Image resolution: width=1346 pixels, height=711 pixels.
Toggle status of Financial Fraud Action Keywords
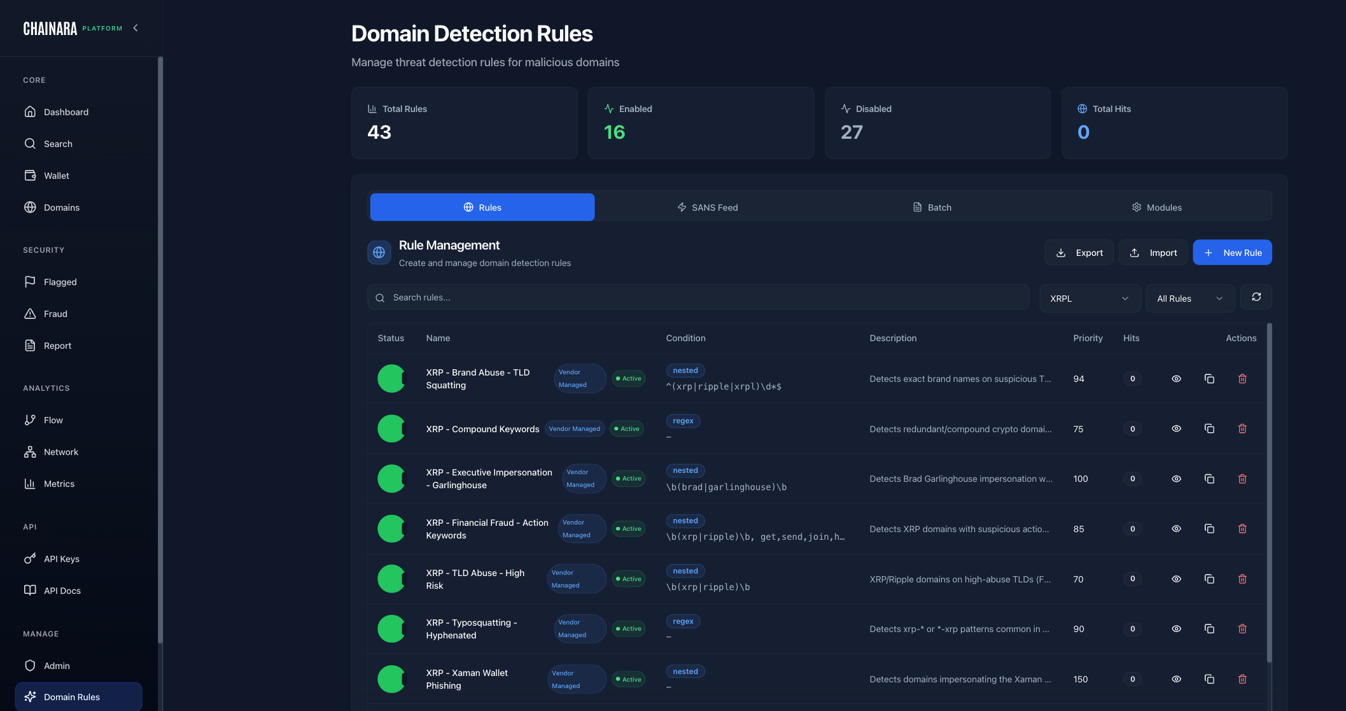[391, 529]
